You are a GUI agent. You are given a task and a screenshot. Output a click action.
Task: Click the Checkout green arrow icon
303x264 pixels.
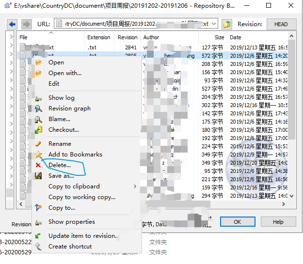(x=38, y=130)
